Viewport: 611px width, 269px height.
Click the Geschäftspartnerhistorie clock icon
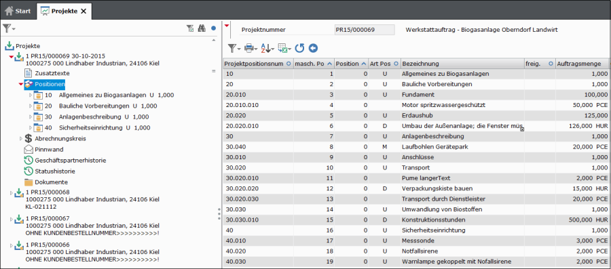(29, 160)
